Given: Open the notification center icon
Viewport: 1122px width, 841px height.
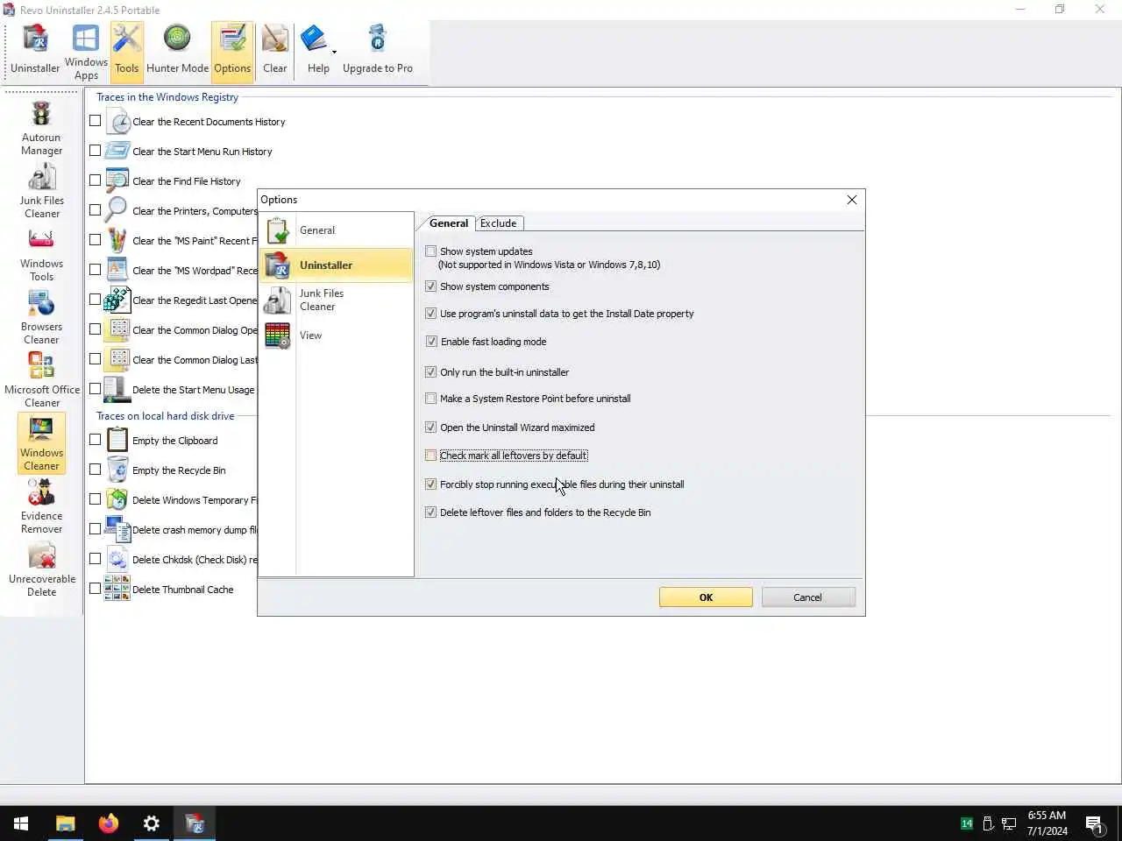Looking at the screenshot, I should [1093, 823].
